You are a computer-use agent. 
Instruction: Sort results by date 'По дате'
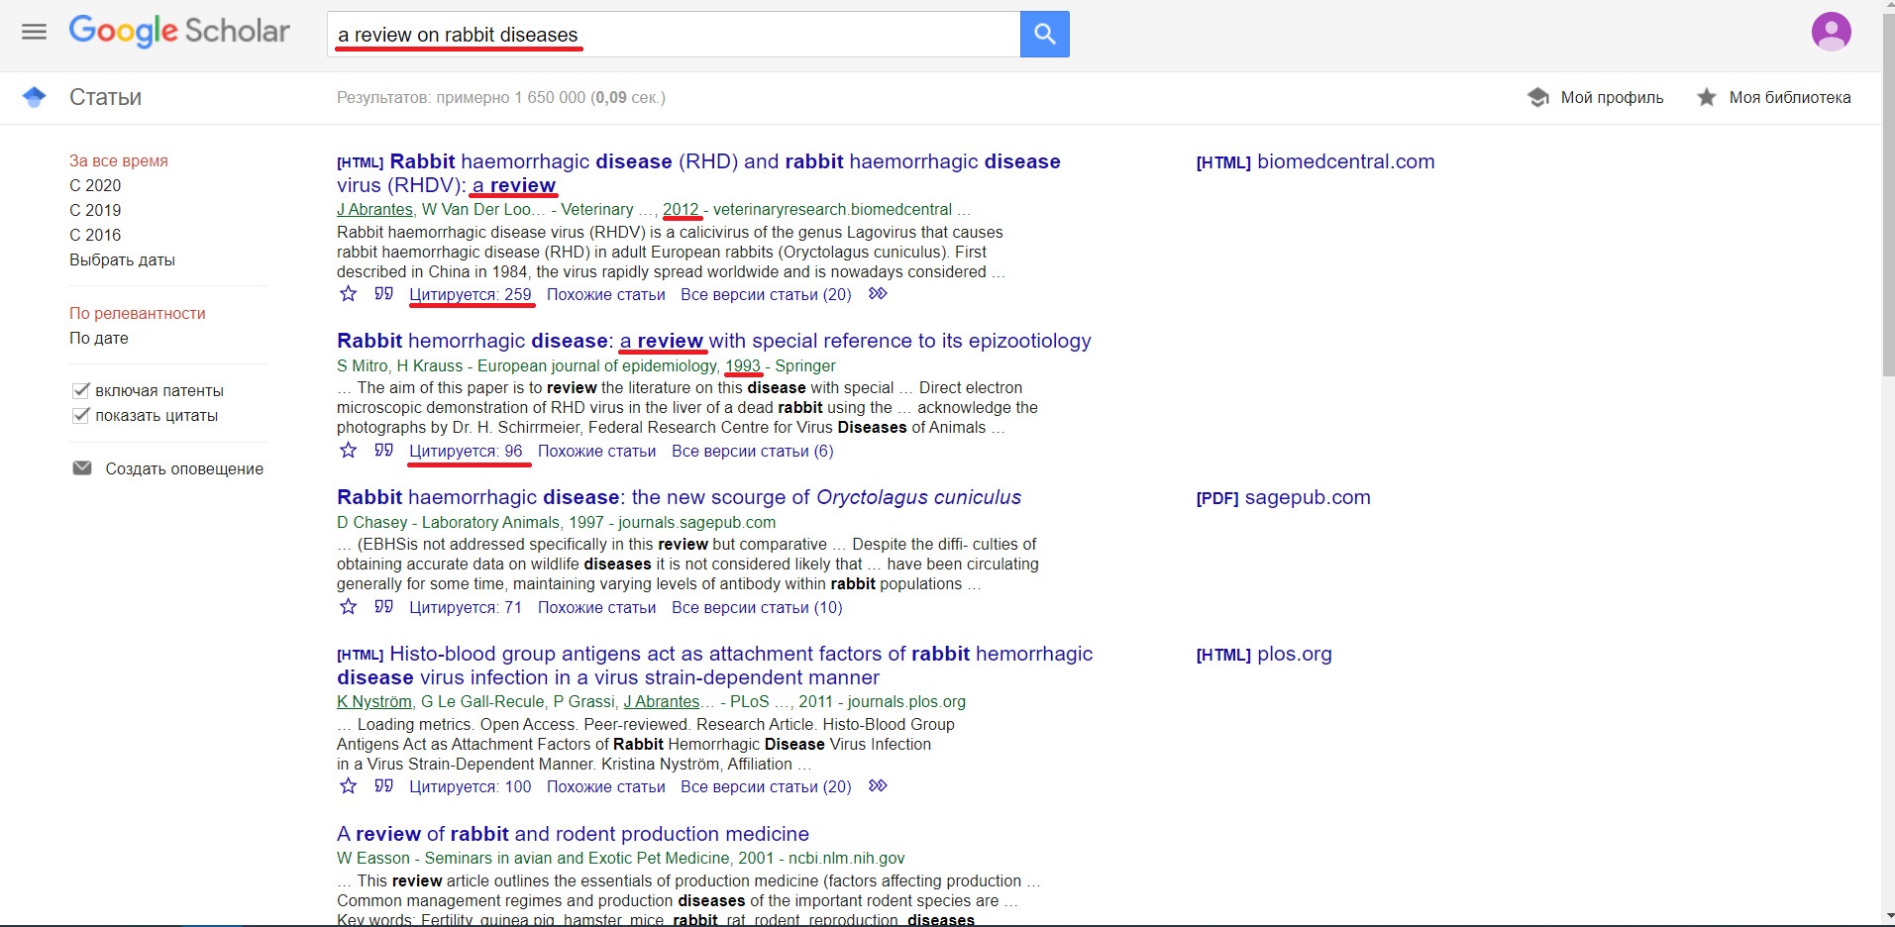(99, 338)
